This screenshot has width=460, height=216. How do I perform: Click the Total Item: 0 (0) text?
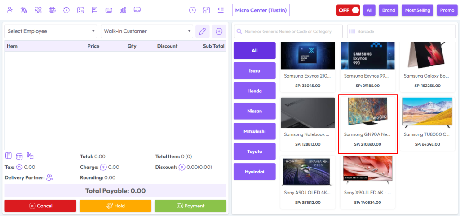pos(174,156)
